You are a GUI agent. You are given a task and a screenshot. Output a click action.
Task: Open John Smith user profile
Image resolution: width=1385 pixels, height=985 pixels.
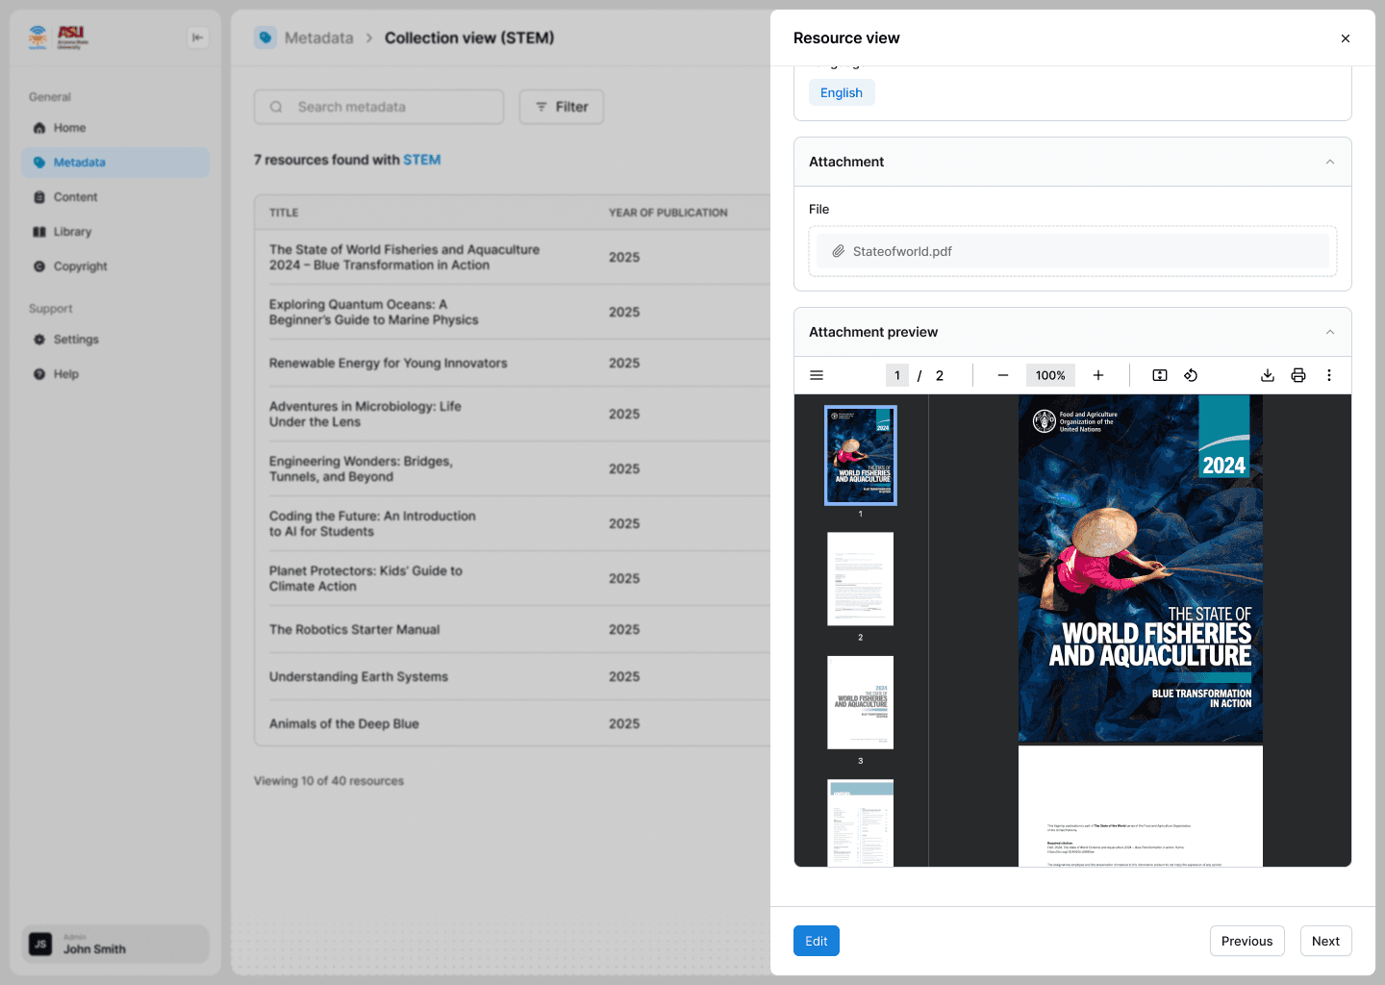click(x=115, y=944)
